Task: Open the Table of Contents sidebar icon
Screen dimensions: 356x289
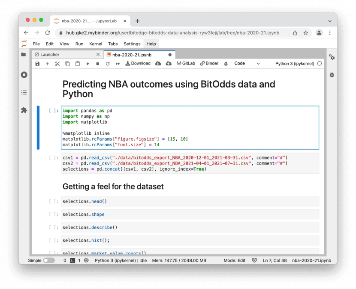Action: click(24, 93)
